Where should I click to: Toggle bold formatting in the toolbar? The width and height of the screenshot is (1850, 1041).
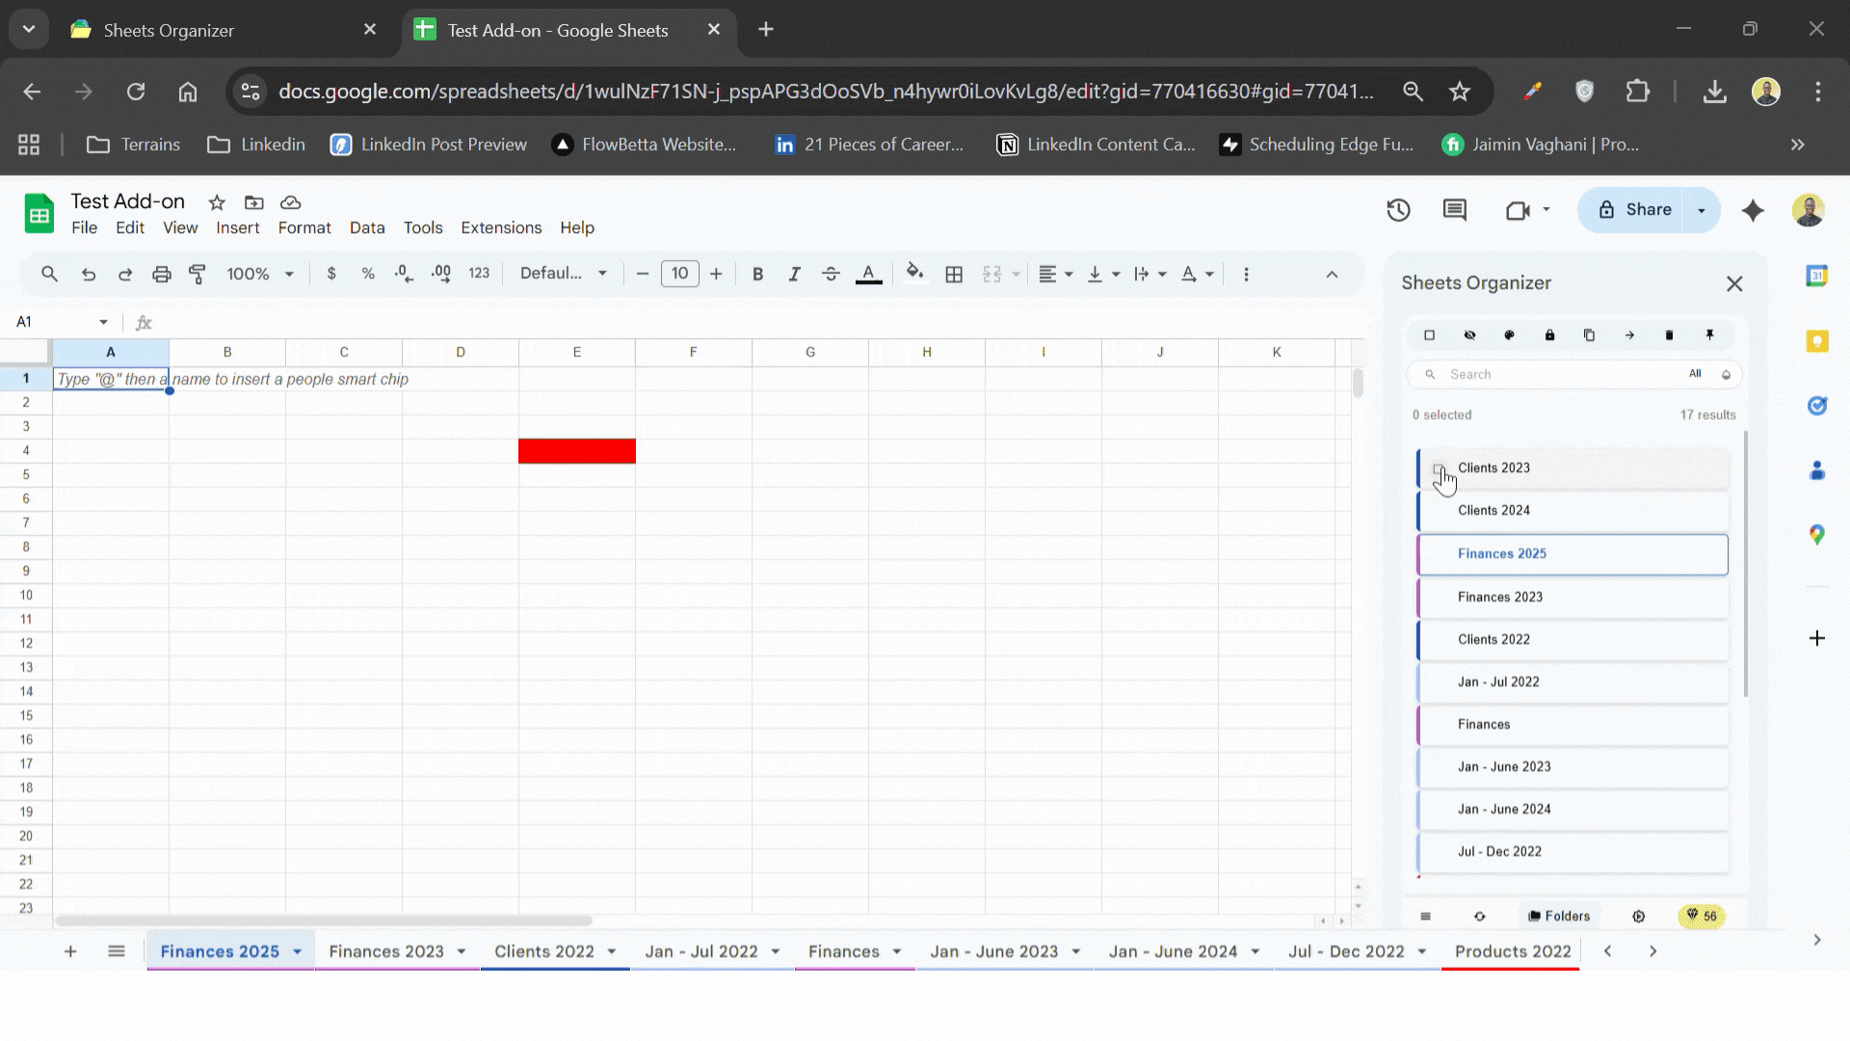[758, 274]
